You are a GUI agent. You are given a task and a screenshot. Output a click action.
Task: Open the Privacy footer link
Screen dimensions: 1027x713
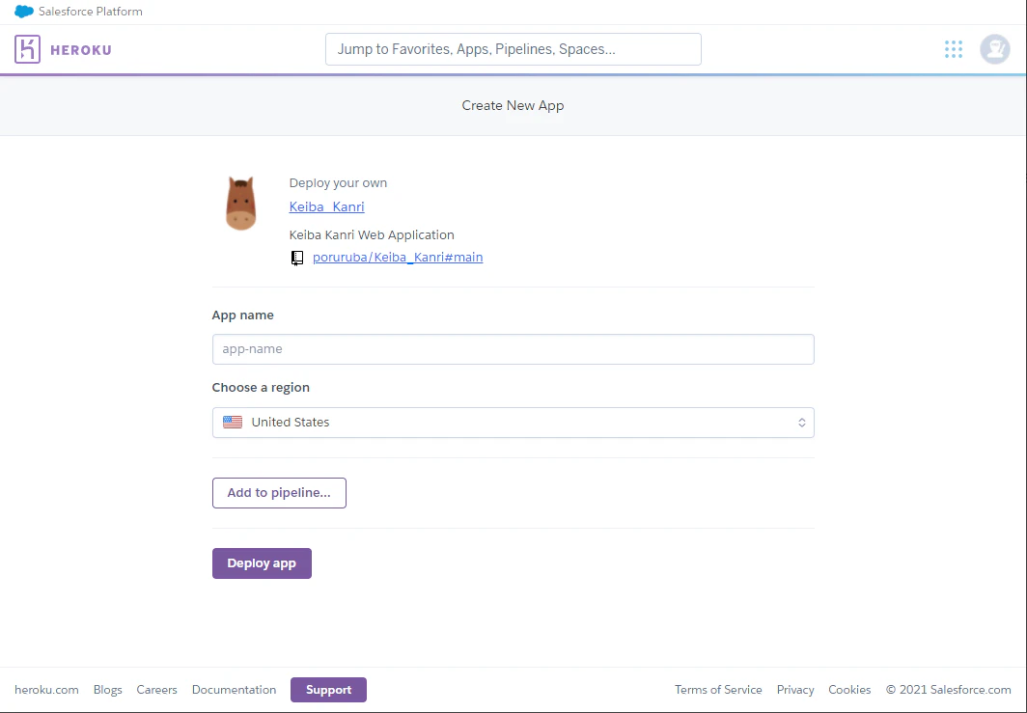[x=795, y=690]
